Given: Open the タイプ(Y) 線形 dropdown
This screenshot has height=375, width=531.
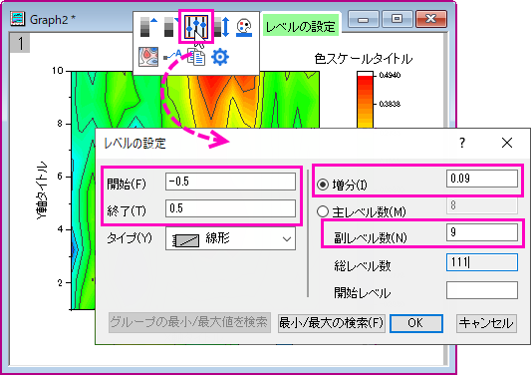Looking at the screenshot, I should click(x=230, y=238).
